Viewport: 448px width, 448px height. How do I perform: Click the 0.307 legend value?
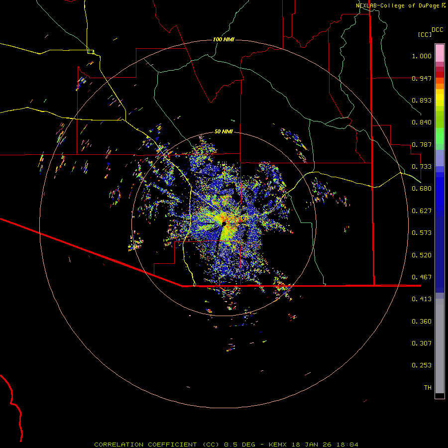[422, 343]
